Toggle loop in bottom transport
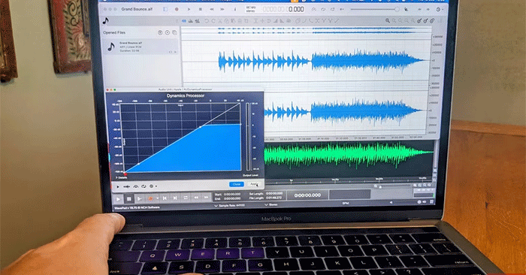This screenshot has width=526, height=275. pos(186,198)
